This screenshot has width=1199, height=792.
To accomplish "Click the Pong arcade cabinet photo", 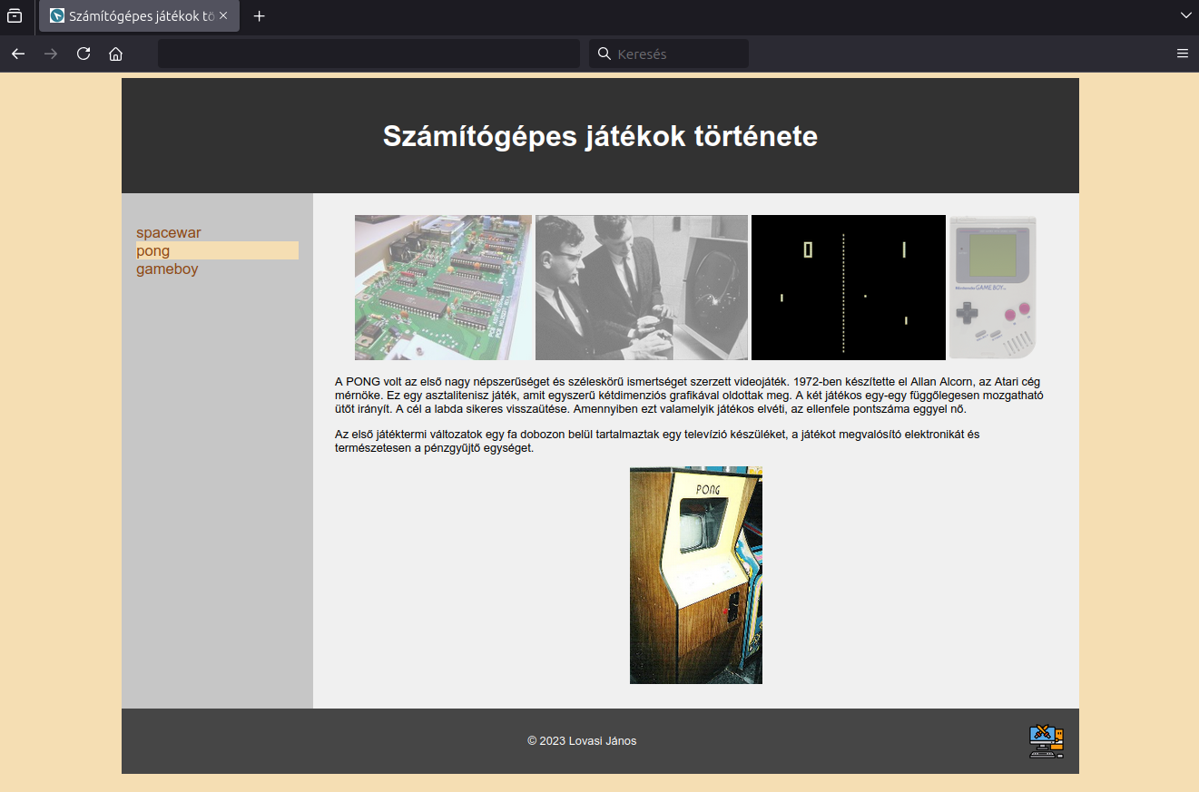I will 696,575.
